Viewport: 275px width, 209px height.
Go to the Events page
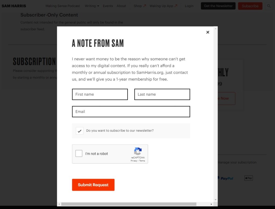[108, 6]
